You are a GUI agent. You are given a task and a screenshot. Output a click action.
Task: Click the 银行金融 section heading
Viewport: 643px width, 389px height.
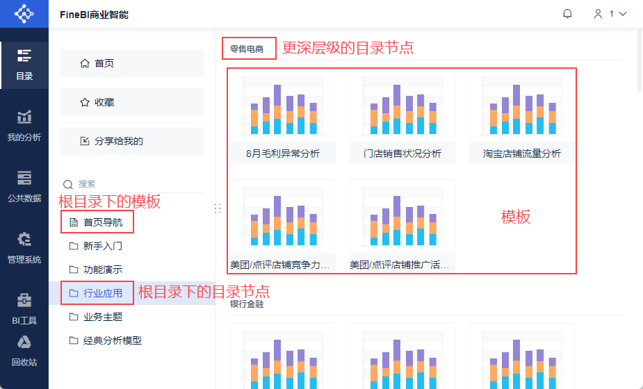pos(247,304)
